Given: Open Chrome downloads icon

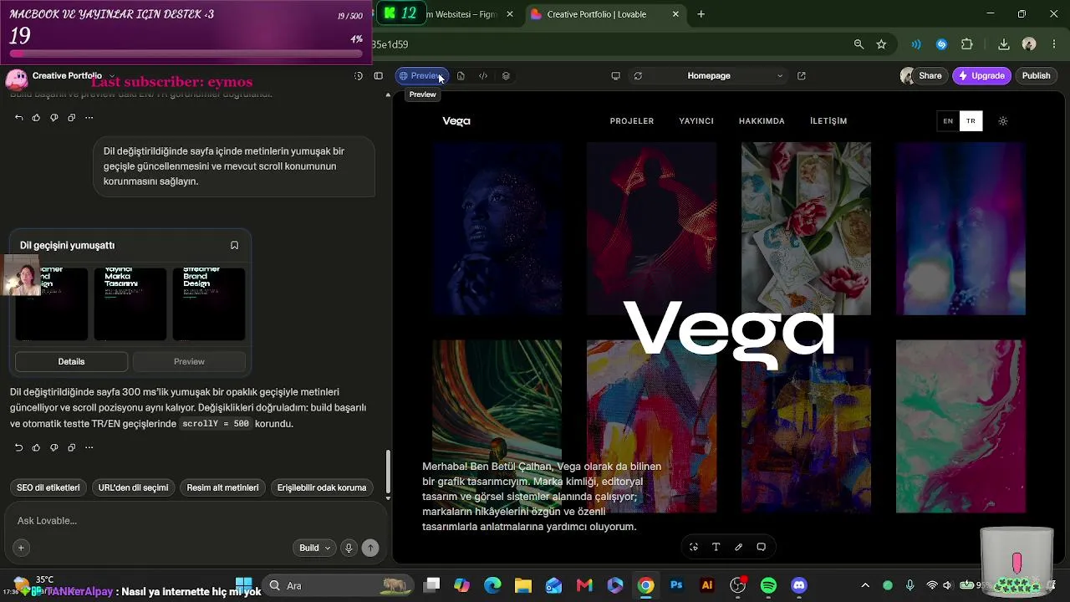Looking at the screenshot, I should pos(1004,44).
